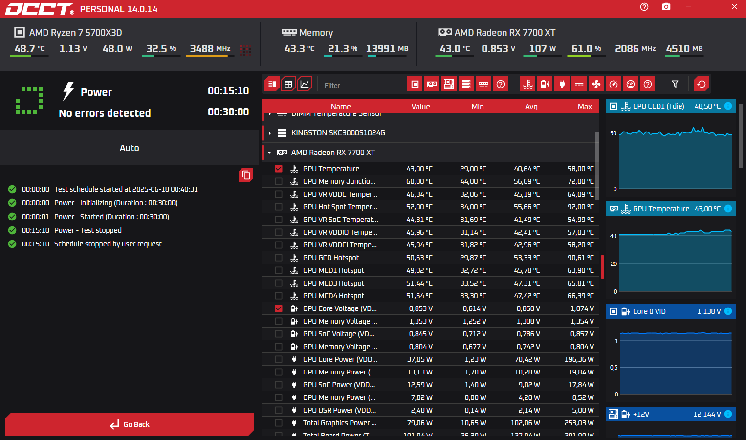
Task: Open the help icon in title bar
Action: 644,7
